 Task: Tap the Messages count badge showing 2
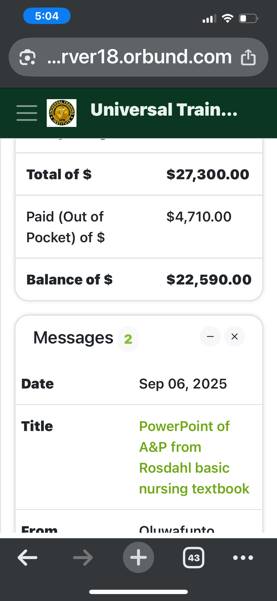click(x=128, y=339)
